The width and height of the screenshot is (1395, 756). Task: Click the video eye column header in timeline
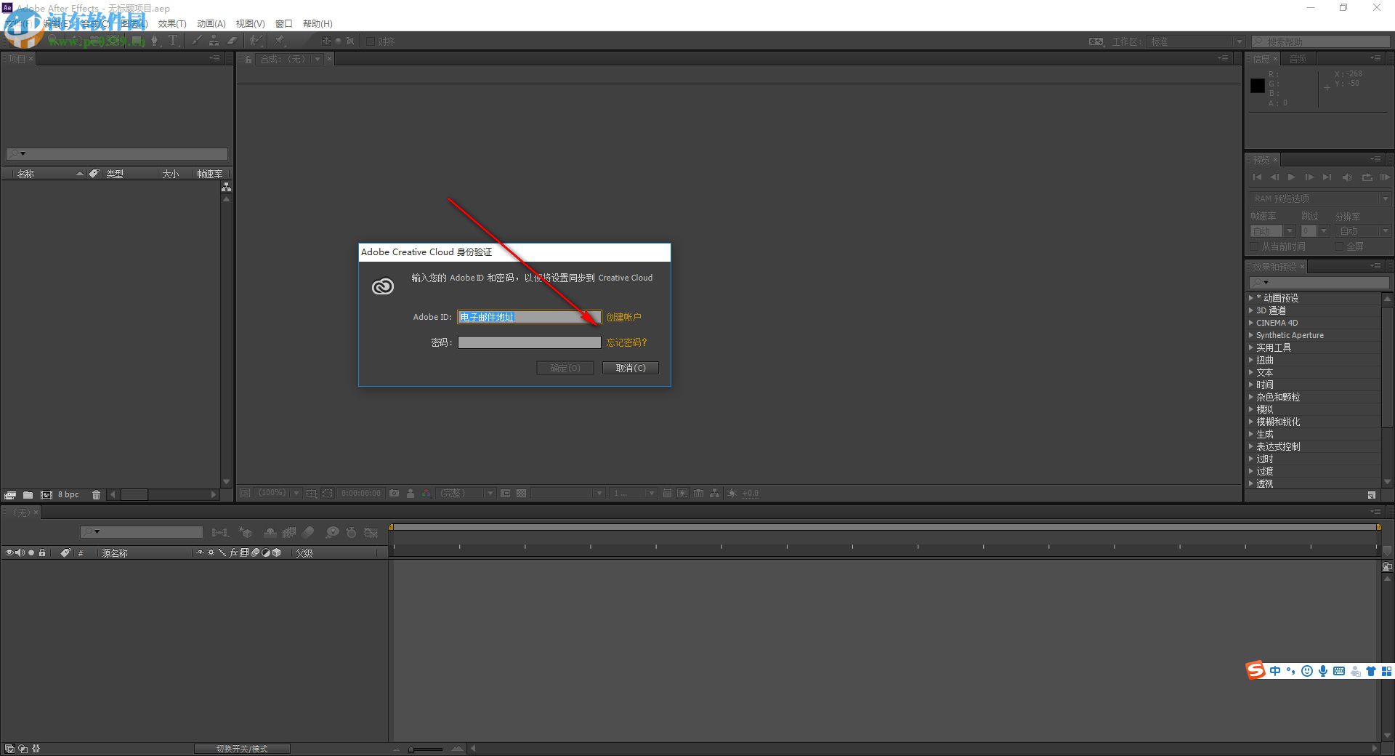[9, 553]
